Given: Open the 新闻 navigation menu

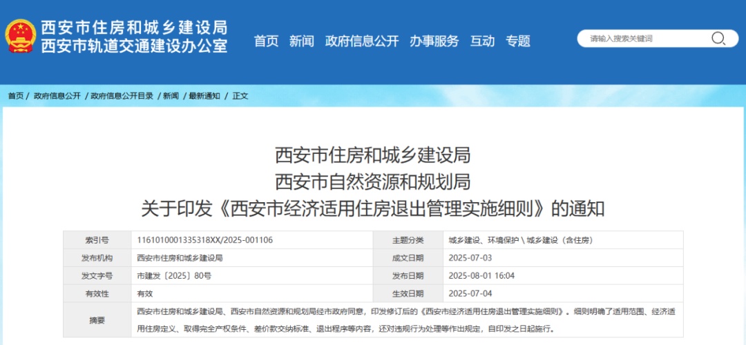Looking at the screenshot, I should pos(302,41).
